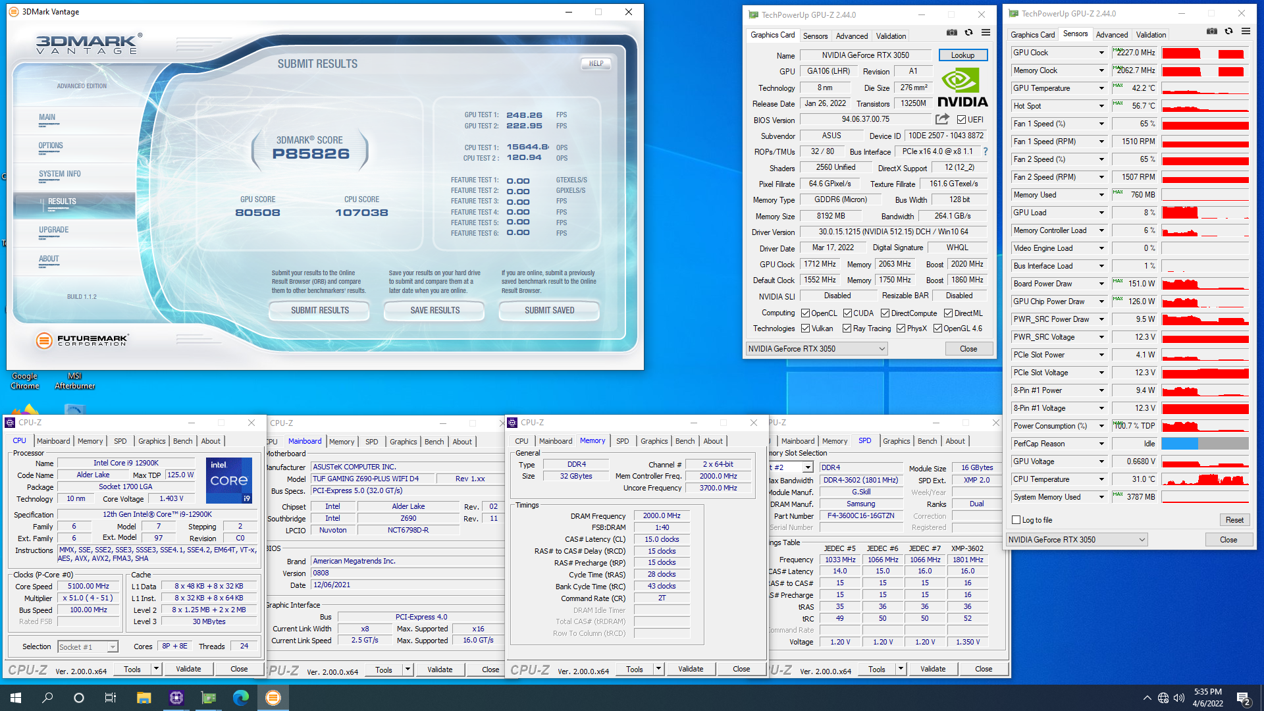Open Tools dropdown arrow in CPU-Z CPU window
This screenshot has width=1264, height=711.
(x=156, y=669)
